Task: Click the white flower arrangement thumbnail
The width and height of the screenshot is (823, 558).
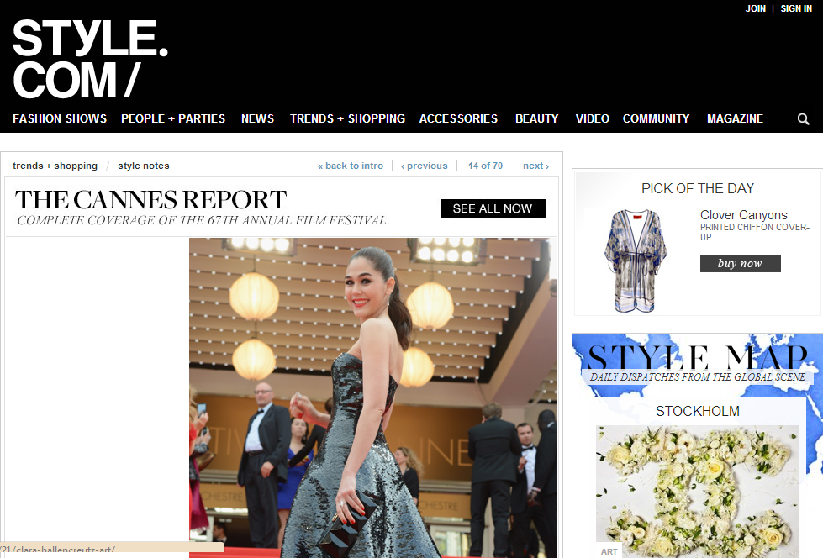Action: (x=698, y=492)
